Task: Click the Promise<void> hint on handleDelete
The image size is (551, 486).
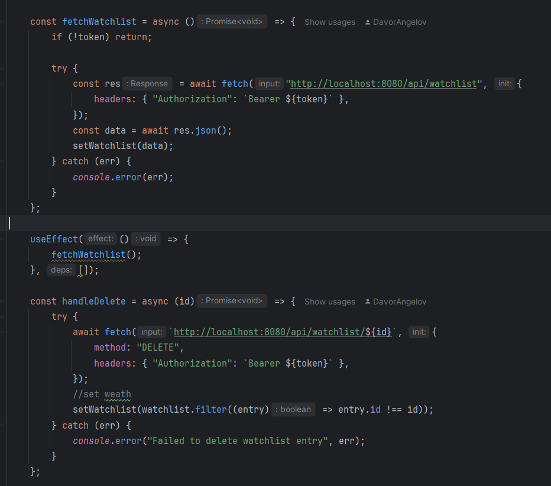Action: [232, 301]
